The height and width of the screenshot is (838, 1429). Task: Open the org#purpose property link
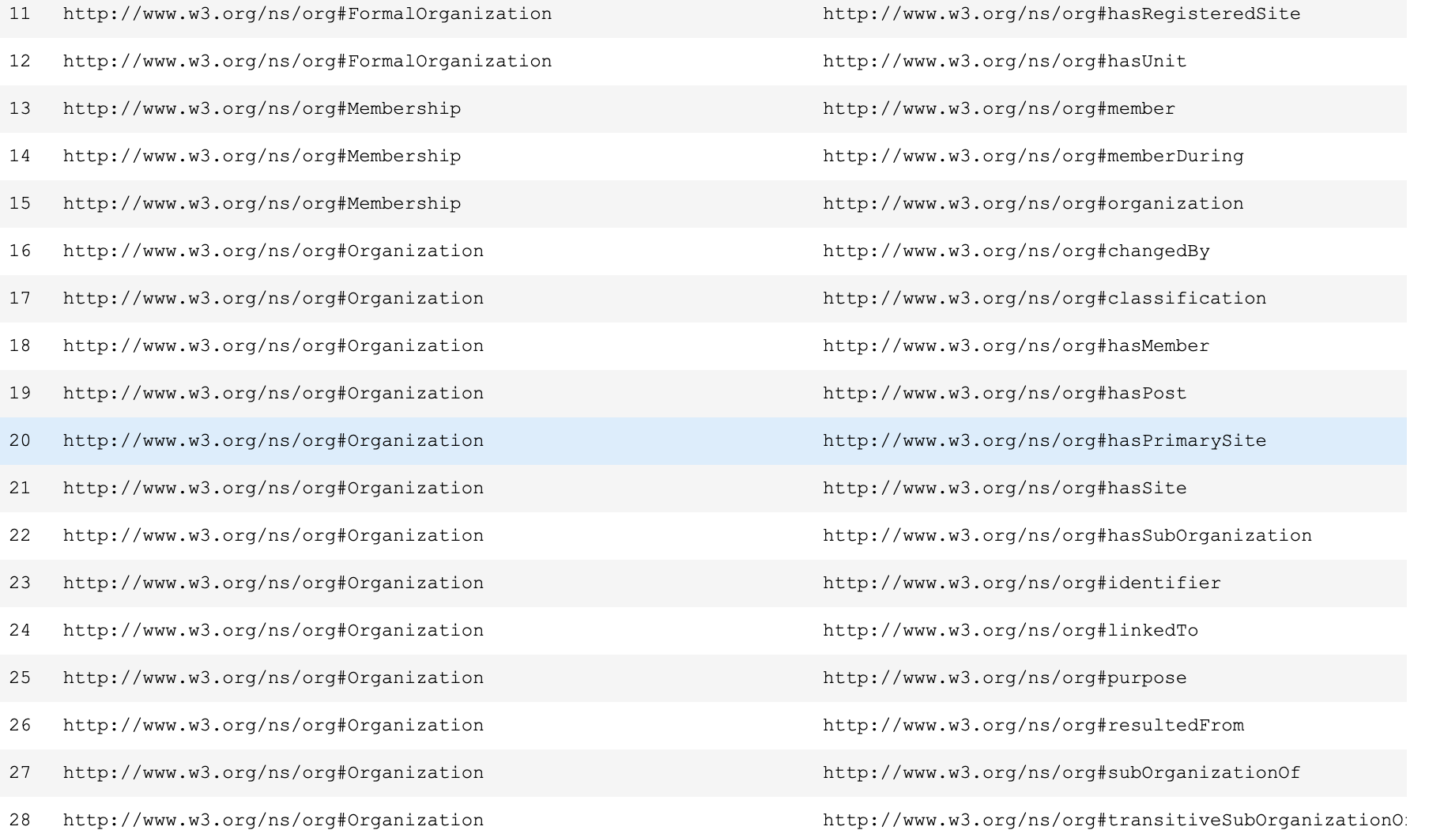pyautogui.click(x=1004, y=678)
